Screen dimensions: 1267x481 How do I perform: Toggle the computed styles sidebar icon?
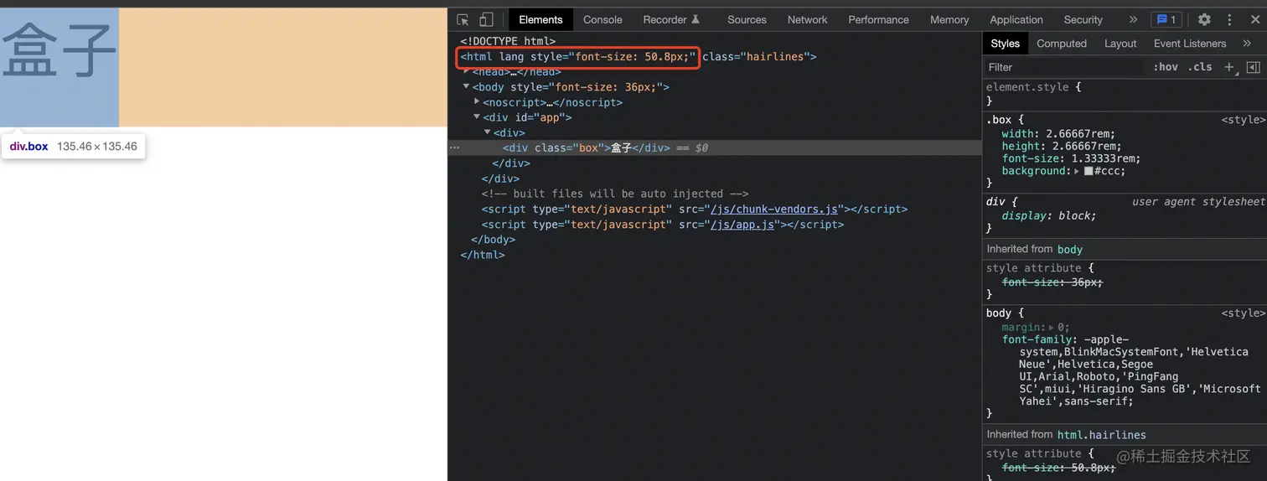tap(1253, 67)
